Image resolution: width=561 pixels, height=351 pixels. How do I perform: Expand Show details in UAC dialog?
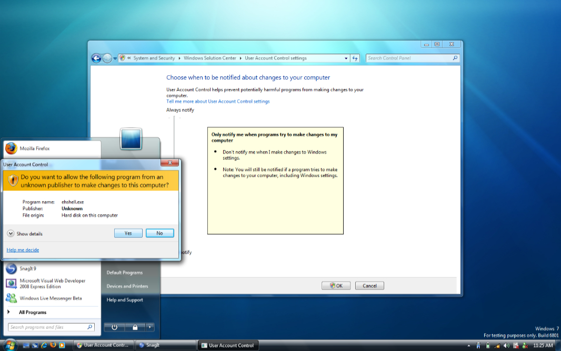pyautogui.click(x=25, y=234)
